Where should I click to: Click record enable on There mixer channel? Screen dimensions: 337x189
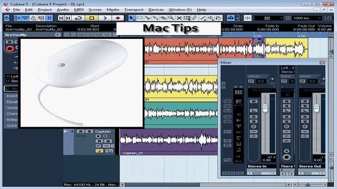(286, 157)
